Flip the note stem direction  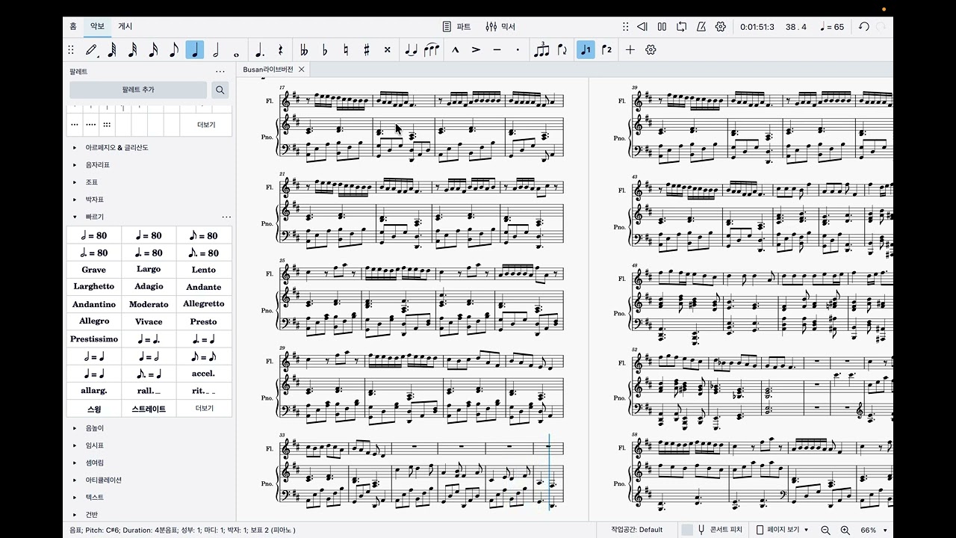pyautogui.click(x=562, y=50)
